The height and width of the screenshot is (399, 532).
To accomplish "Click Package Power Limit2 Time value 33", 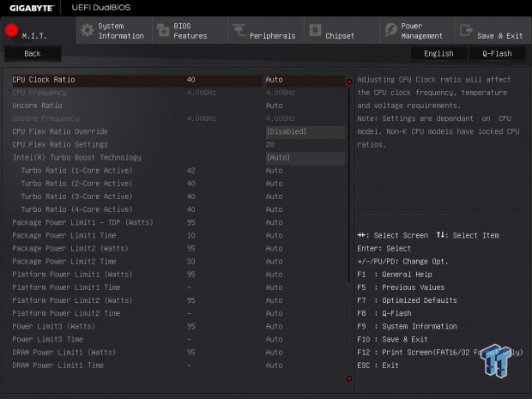I will click(191, 262).
